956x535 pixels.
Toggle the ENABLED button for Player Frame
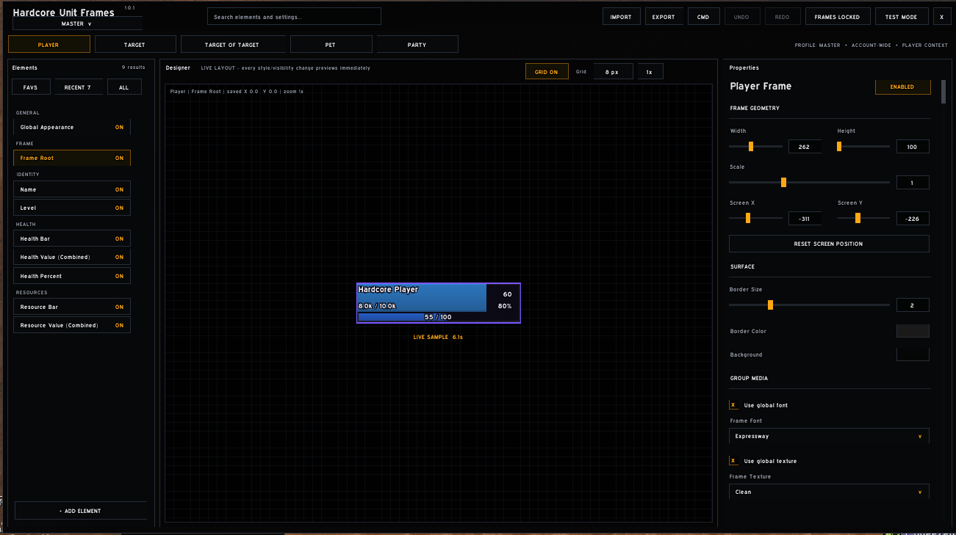click(x=902, y=87)
